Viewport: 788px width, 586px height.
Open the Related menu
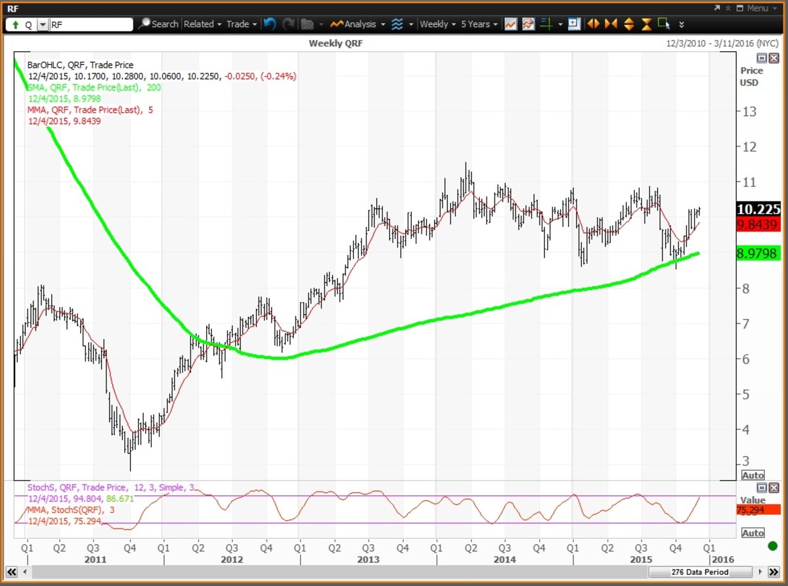click(202, 24)
